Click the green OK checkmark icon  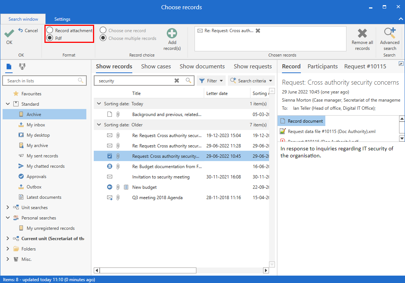[9, 34]
